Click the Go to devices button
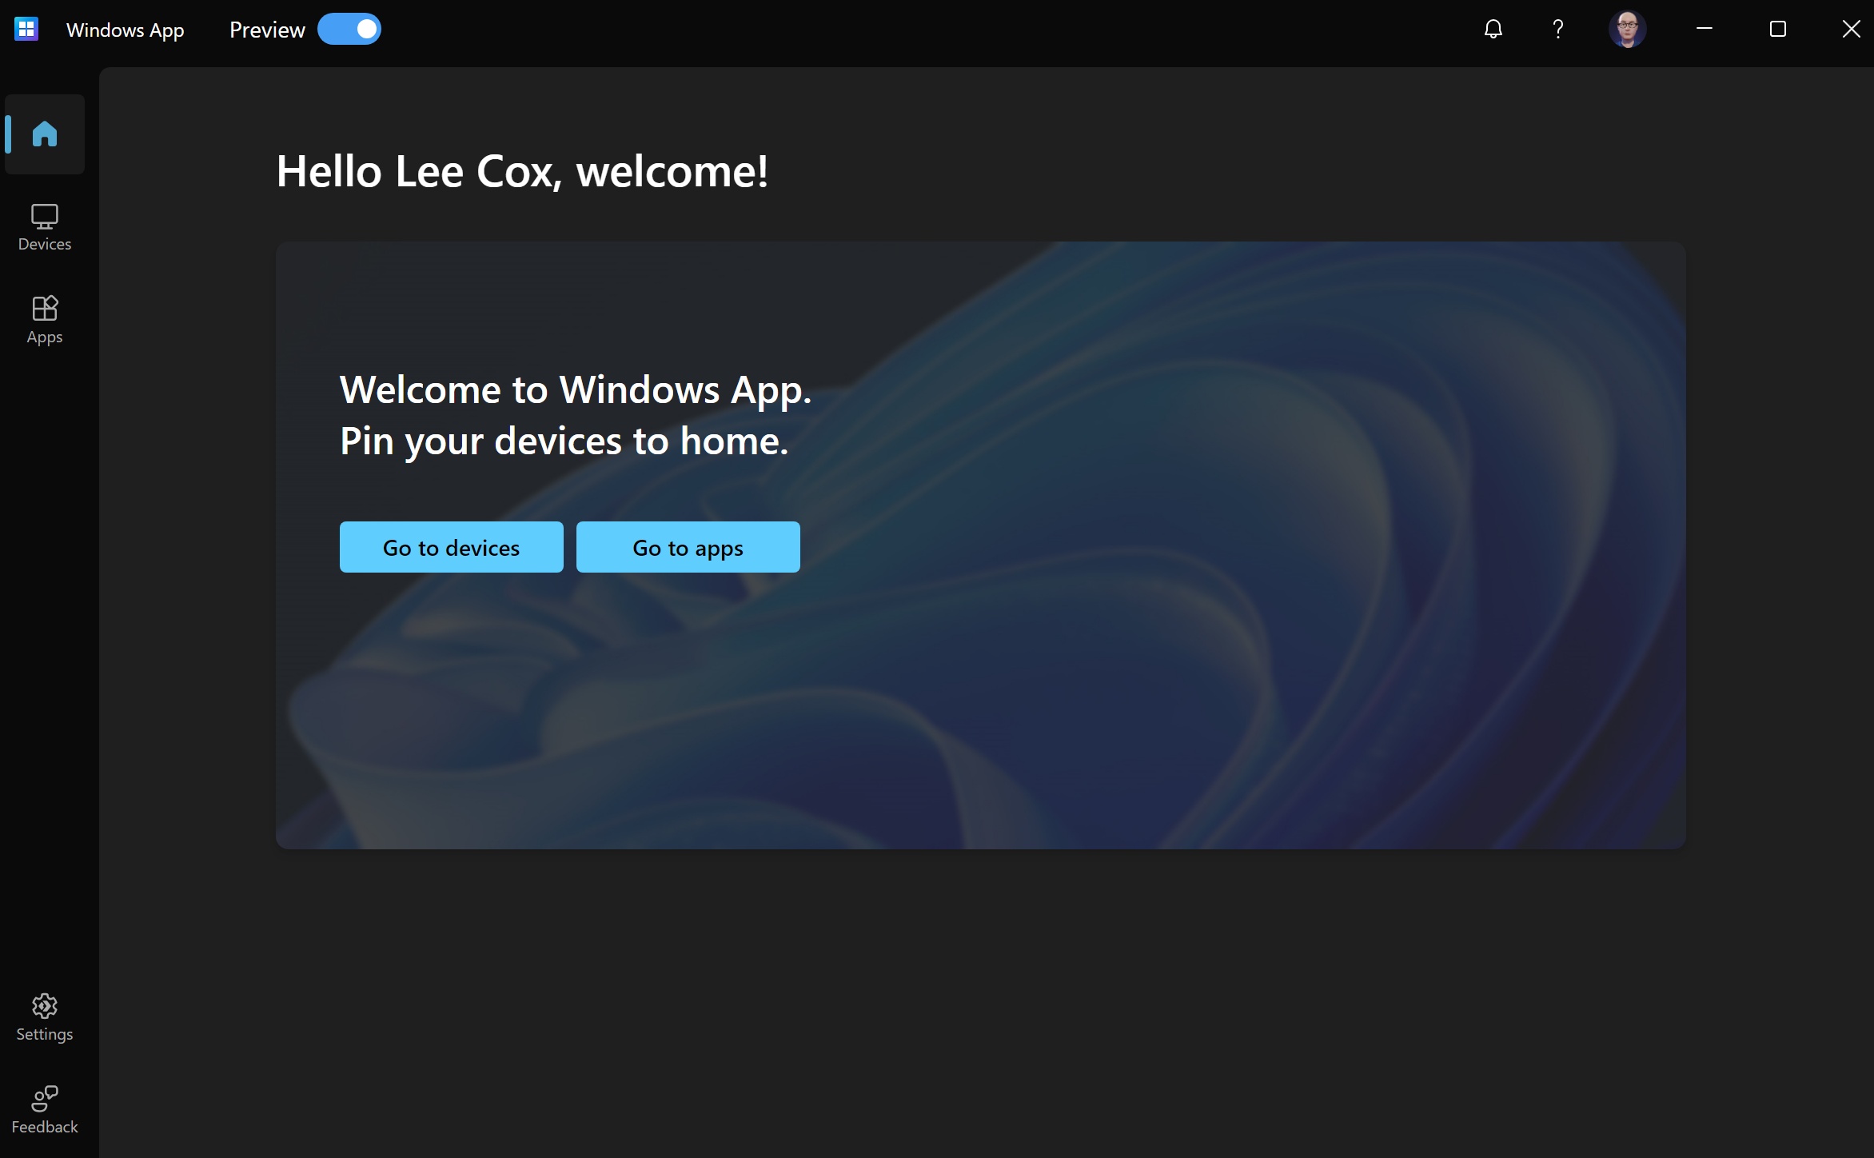 452,547
